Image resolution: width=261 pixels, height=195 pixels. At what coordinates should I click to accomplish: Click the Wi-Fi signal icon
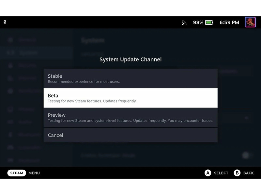pos(184,22)
